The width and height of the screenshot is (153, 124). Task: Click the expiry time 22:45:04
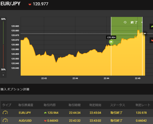coord(95,113)
